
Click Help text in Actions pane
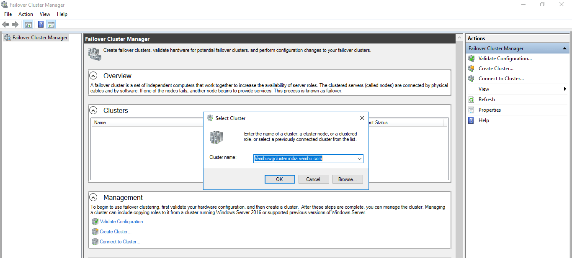coord(484,120)
